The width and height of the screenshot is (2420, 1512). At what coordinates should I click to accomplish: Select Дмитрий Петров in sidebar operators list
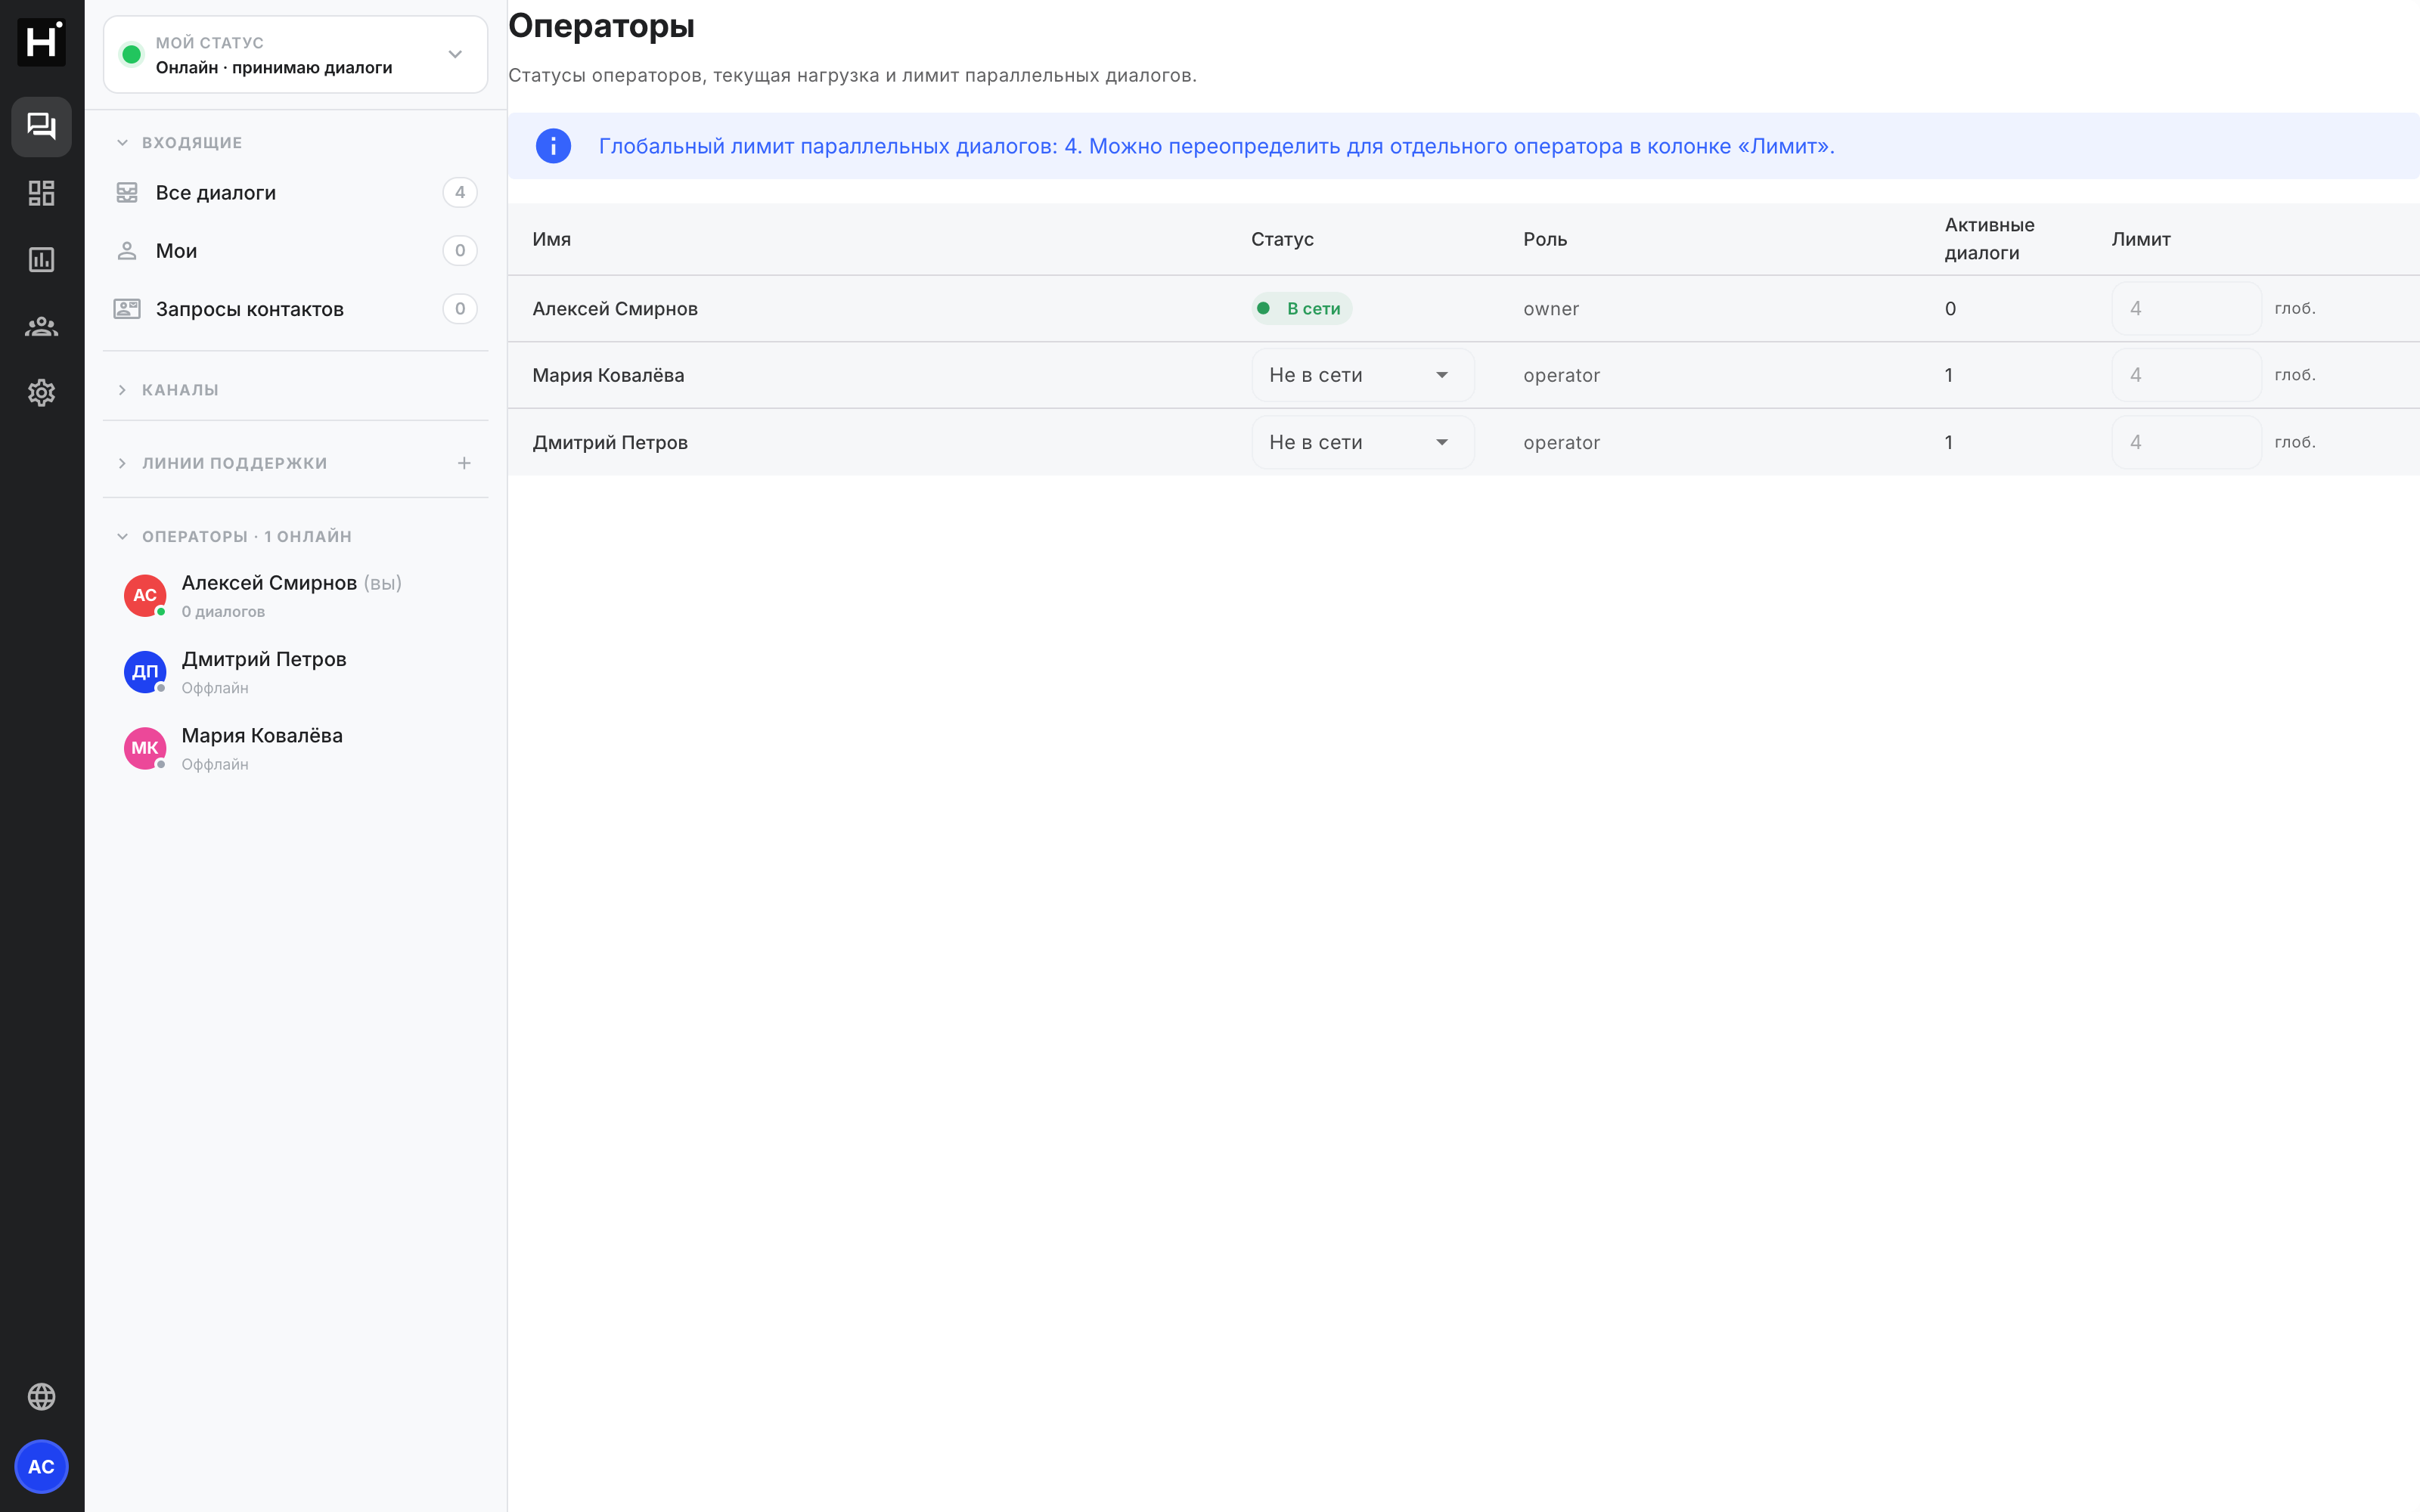(x=296, y=671)
